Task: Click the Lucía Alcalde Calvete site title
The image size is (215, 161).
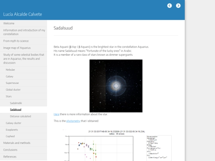Action: click(23, 14)
